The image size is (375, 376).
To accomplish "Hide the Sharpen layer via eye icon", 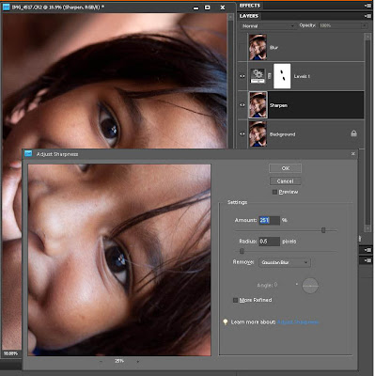I will pos(242,105).
